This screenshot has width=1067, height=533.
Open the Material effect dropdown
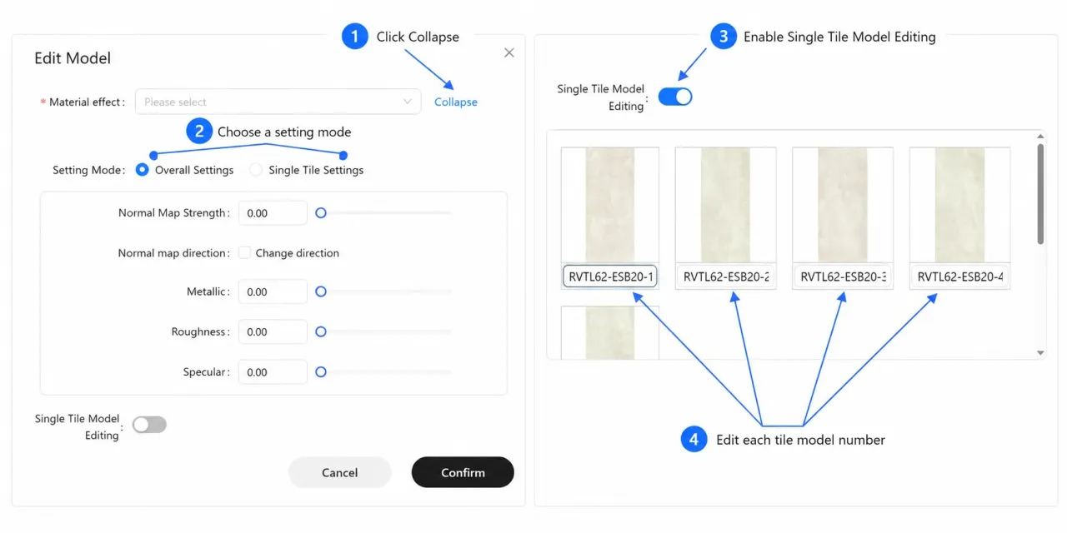coord(278,102)
